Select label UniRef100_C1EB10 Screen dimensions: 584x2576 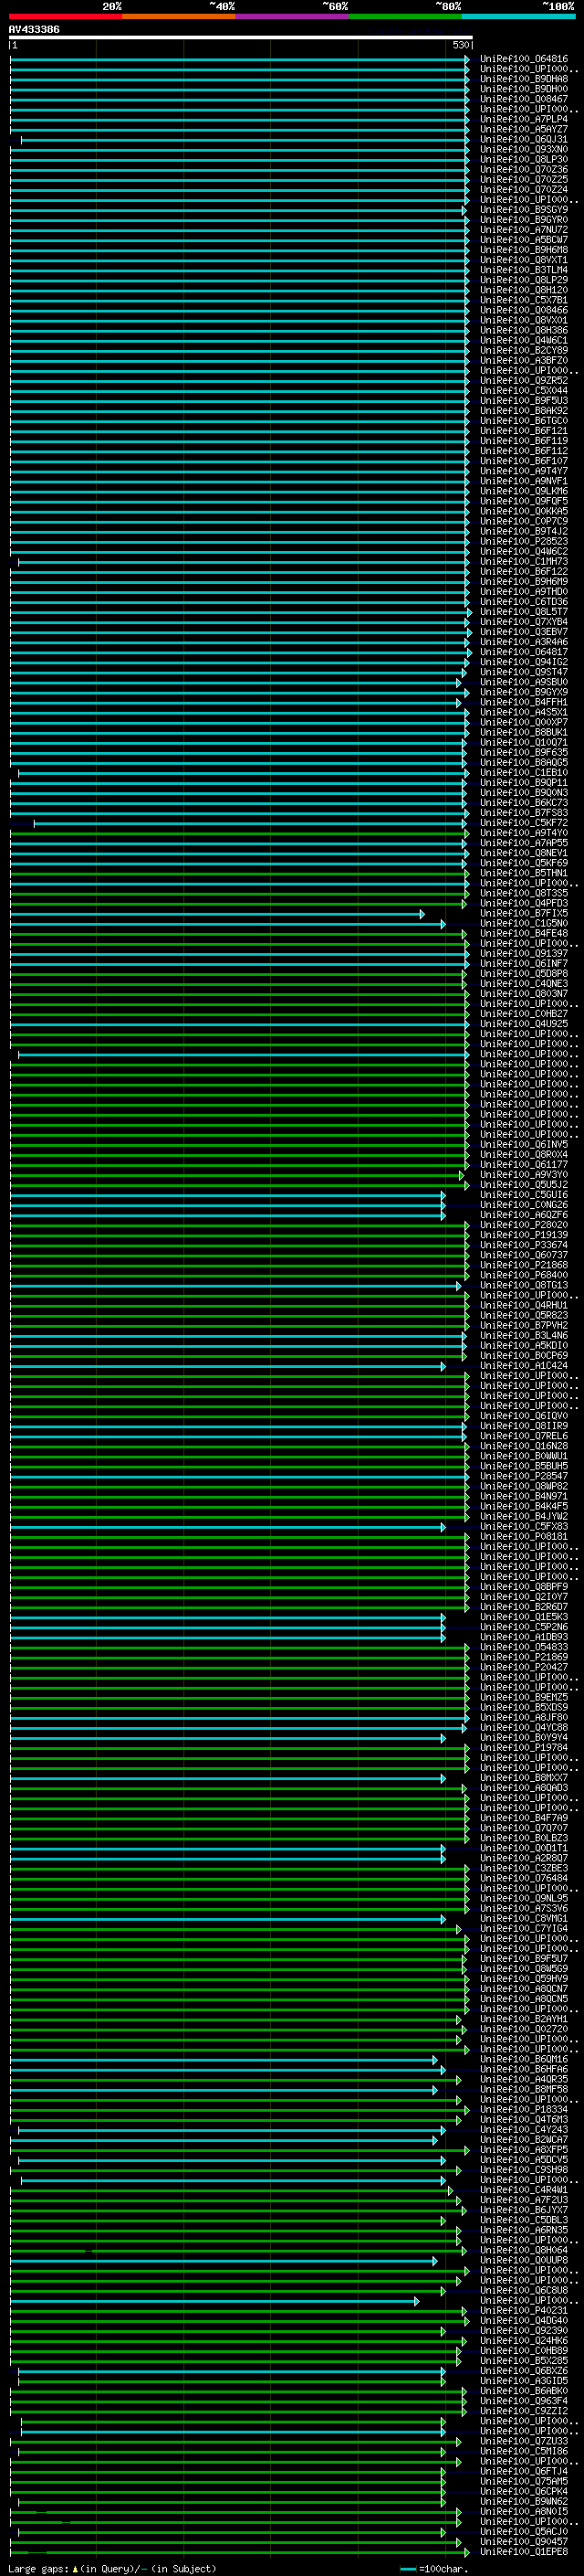coord(524,772)
